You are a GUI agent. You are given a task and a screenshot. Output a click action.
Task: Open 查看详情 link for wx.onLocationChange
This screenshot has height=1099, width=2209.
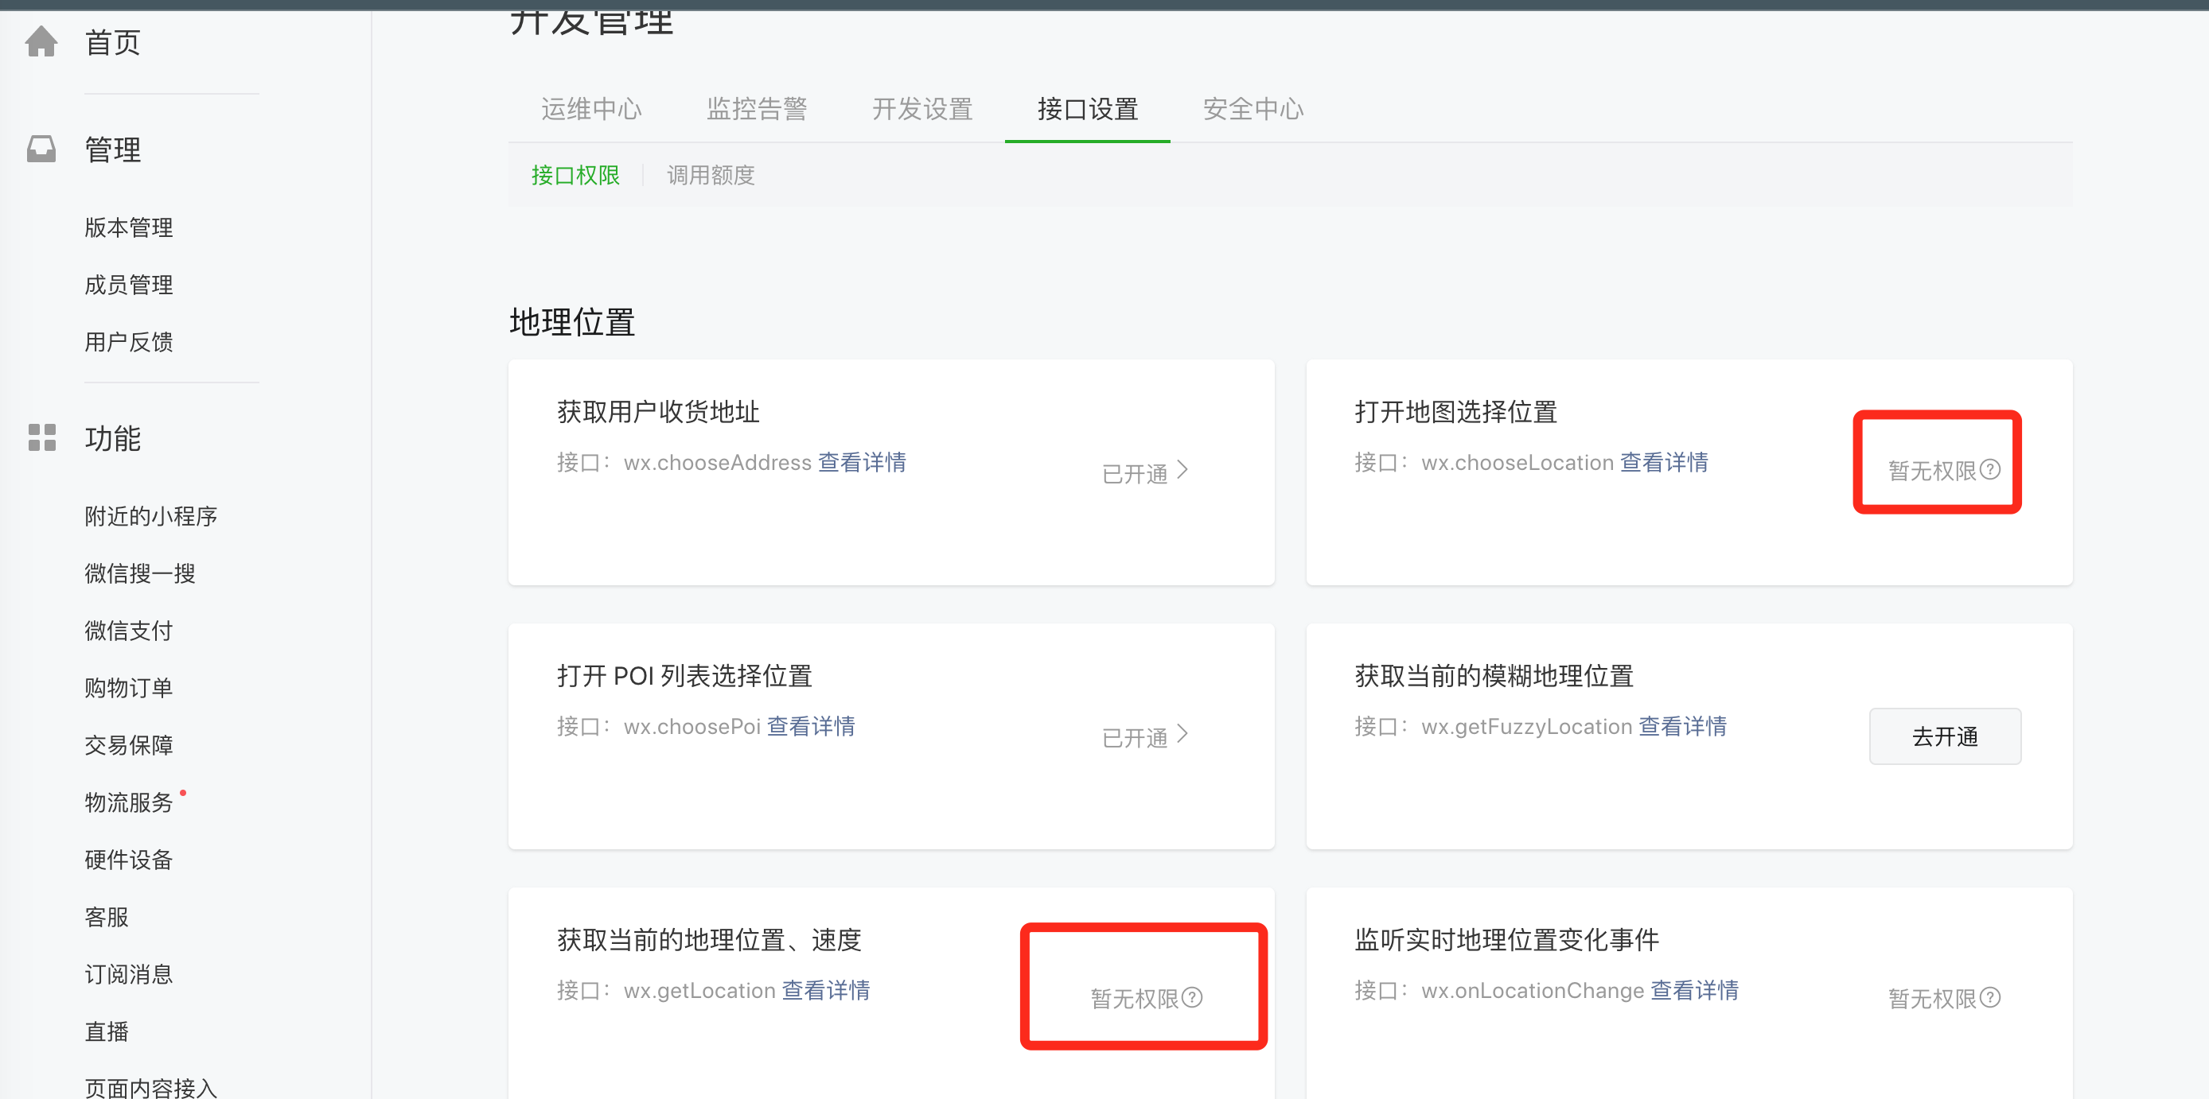[1694, 991]
